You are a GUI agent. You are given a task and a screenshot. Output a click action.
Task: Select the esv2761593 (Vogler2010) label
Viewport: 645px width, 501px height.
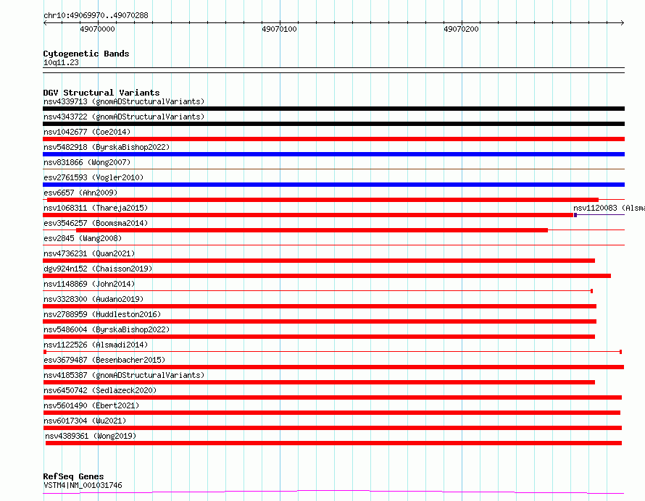click(93, 177)
